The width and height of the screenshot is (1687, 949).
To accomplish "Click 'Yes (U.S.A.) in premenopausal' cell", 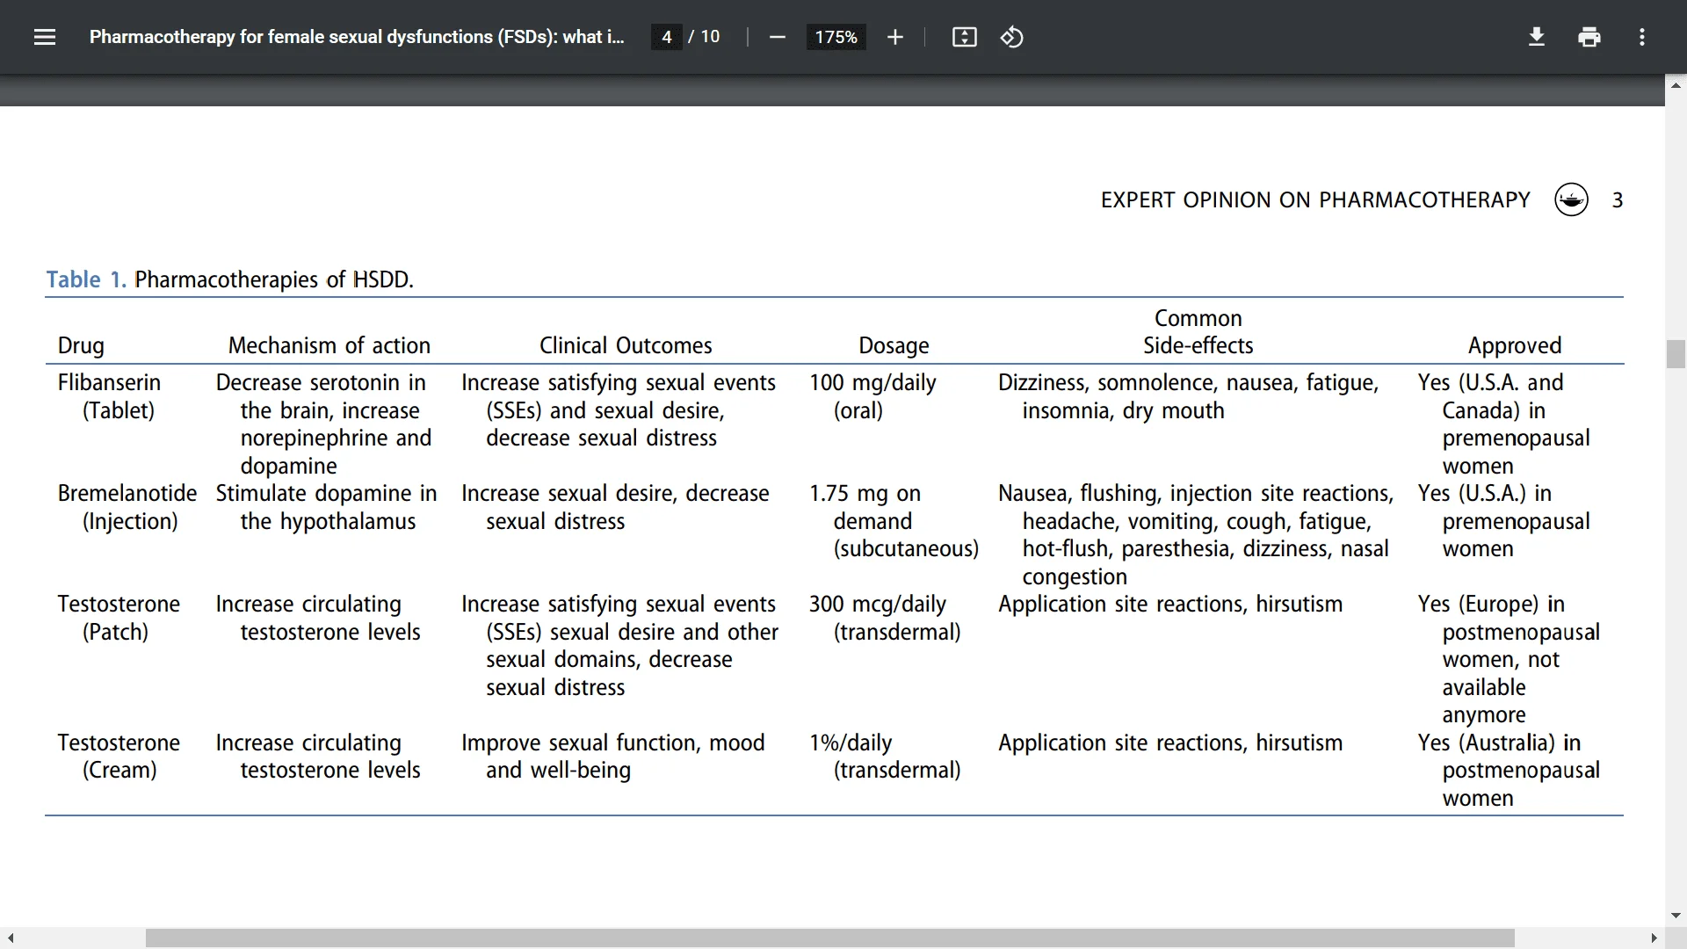I will (1503, 521).
